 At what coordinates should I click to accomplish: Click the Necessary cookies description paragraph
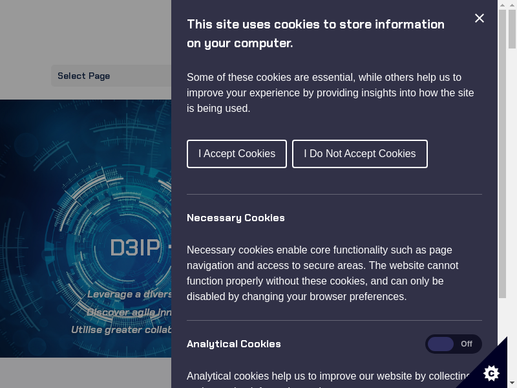[x=322, y=274]
